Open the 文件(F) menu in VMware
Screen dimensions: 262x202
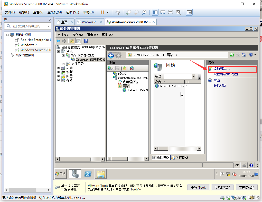[10, 12]
